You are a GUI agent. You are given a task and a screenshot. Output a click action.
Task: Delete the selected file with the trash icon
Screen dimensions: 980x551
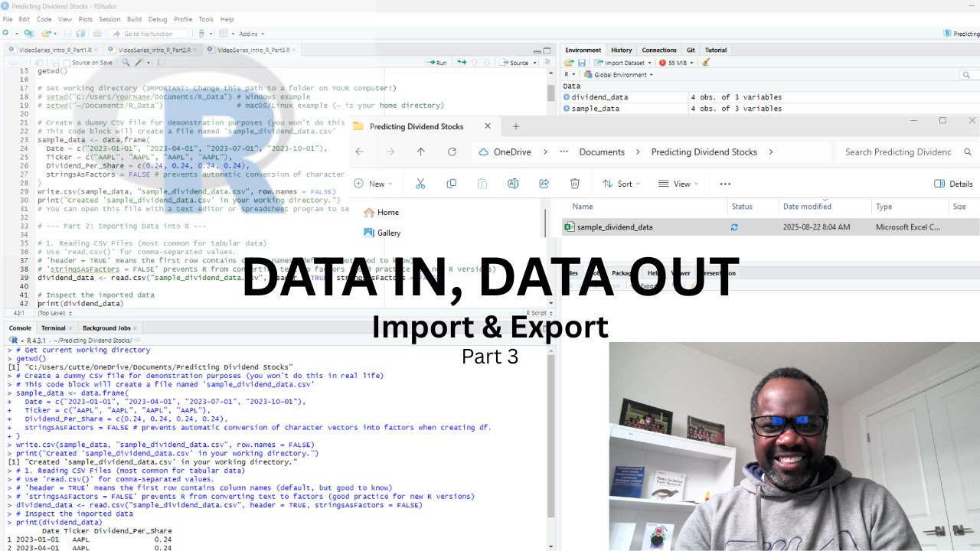pyautogui.click(x=575, y=183)
